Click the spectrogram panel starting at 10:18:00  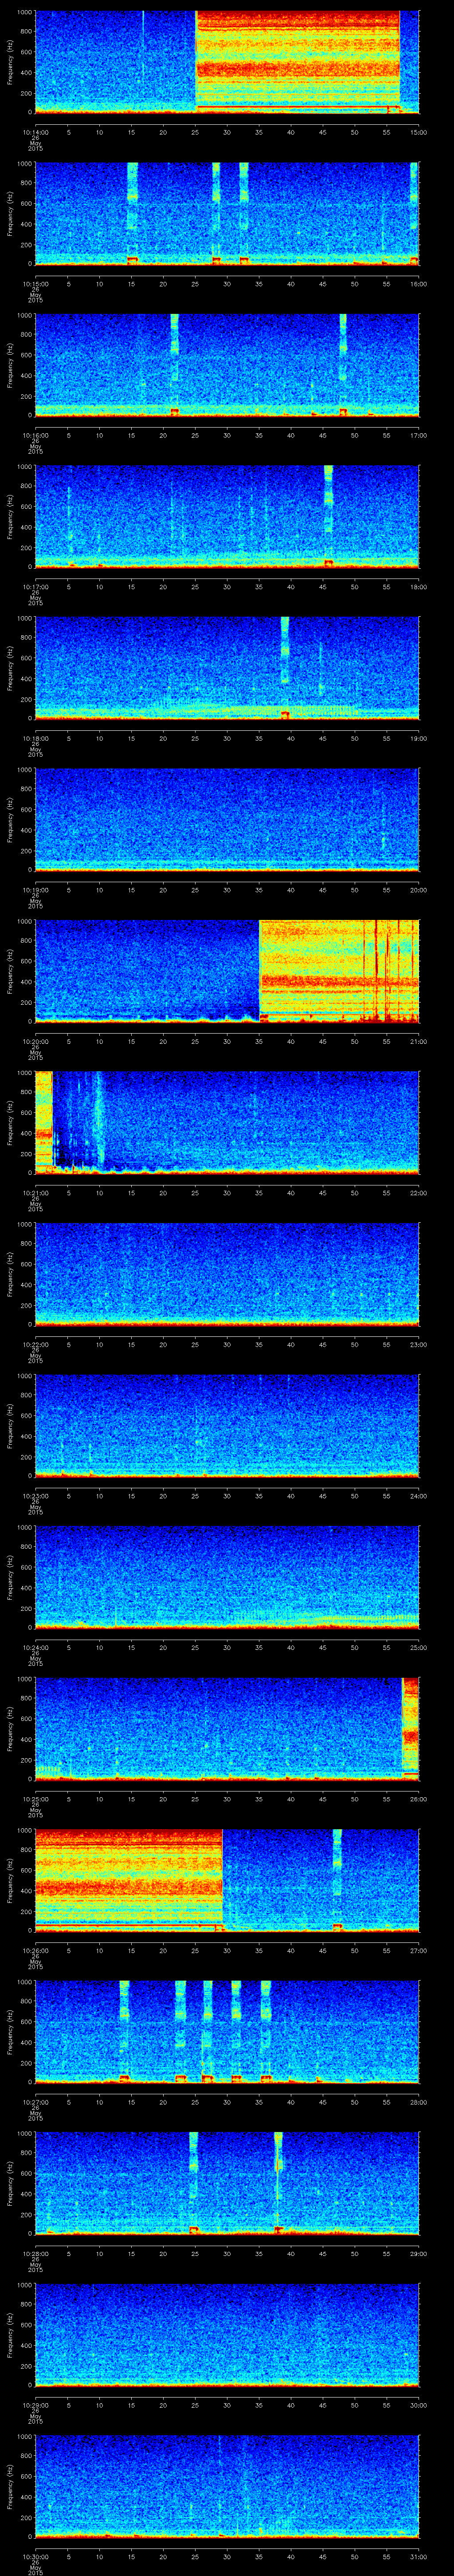pyautogui.click(x=227, y=668)
